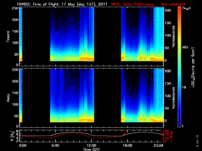Select the '18:00' time tick label
Screen dimensions: 202x151
tap(127, 145)
